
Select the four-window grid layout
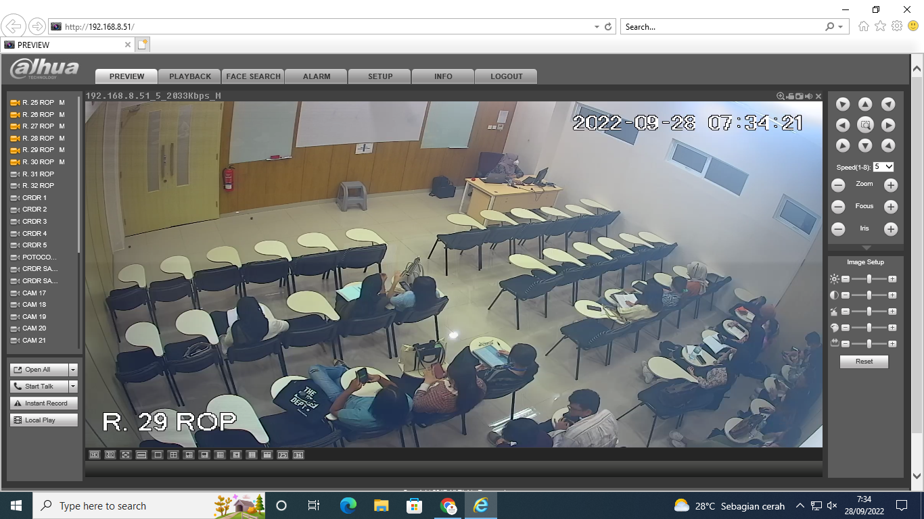[x=173, y=455]
